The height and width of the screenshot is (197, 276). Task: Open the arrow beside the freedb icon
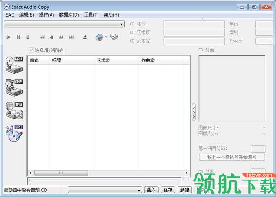coord(106,37)
